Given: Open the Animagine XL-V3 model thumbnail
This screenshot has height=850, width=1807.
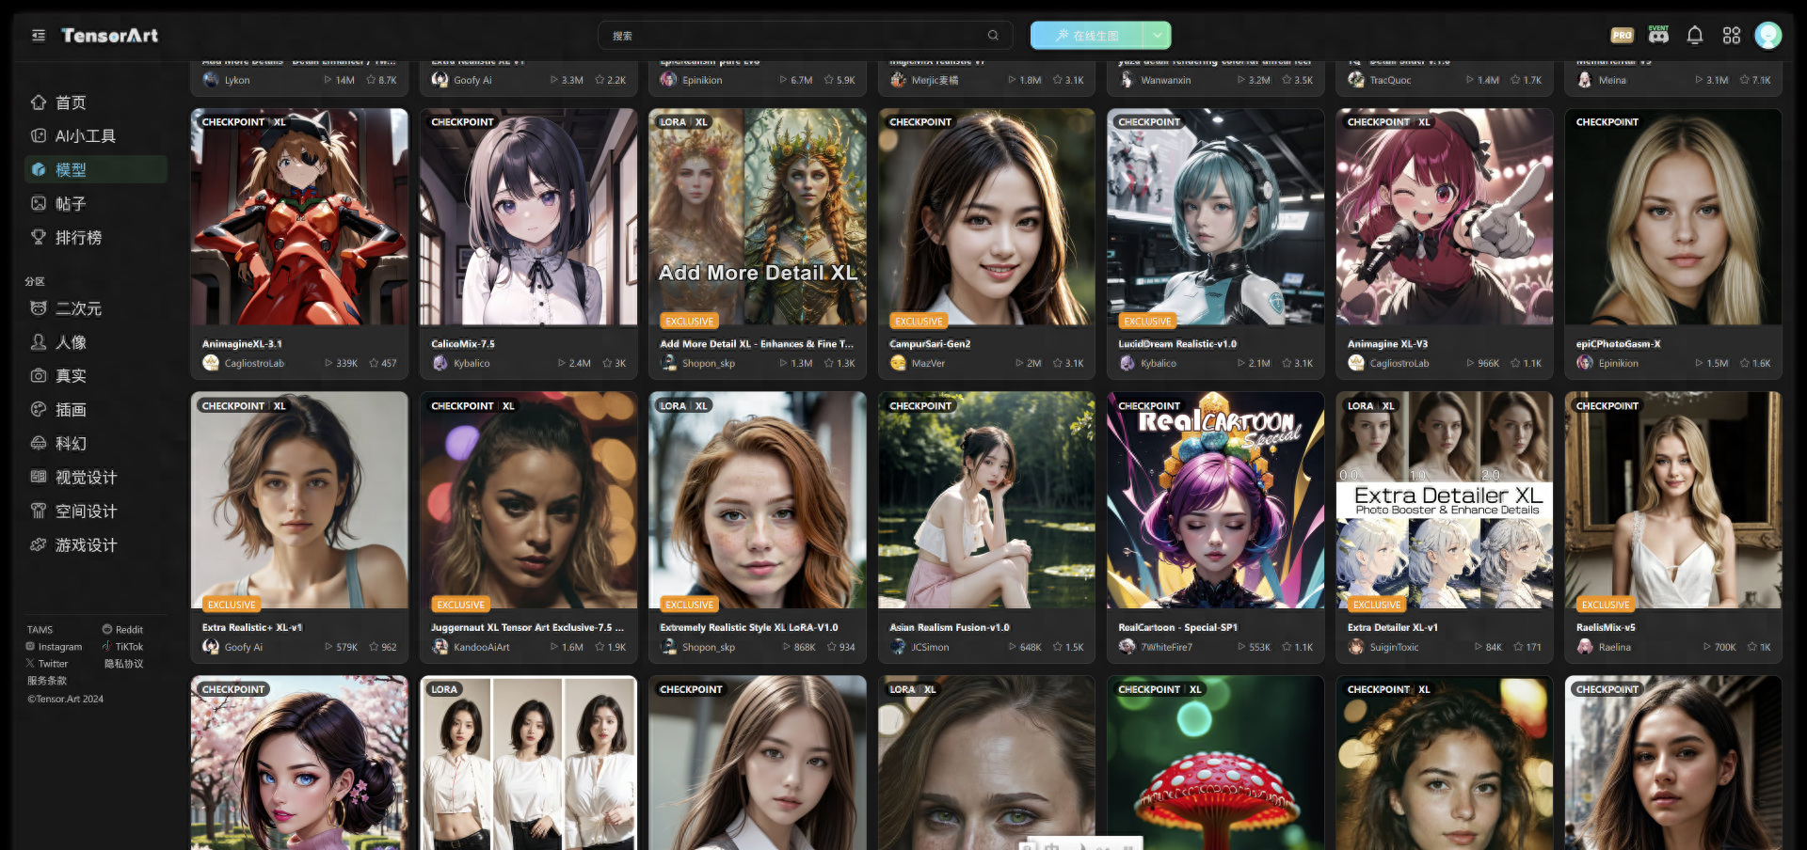Looking at the screenshot, I should pyautogui.click(x=1445, y=216).
